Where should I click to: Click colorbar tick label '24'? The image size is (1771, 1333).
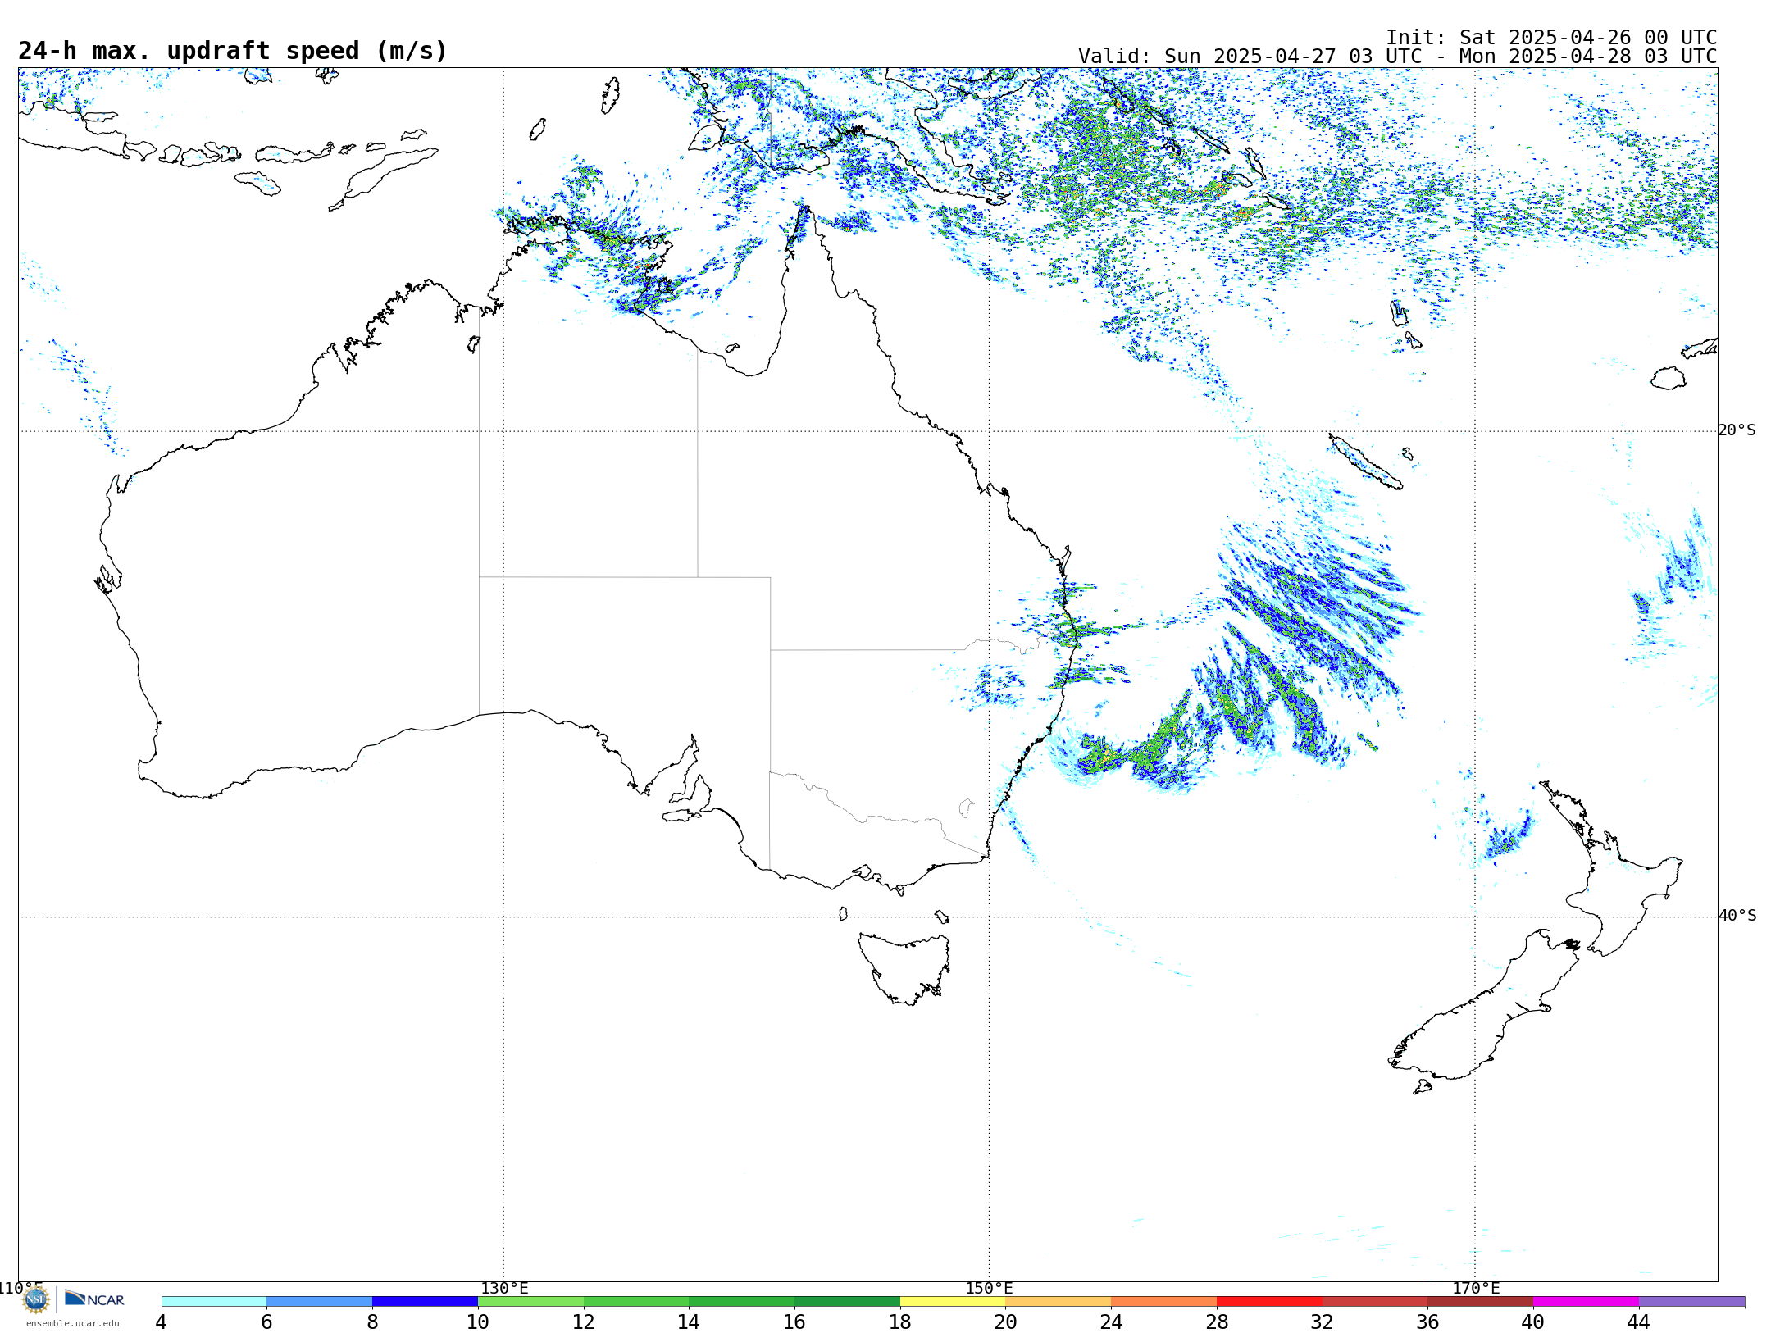pyautogui.click(x=1111, y=1322)
